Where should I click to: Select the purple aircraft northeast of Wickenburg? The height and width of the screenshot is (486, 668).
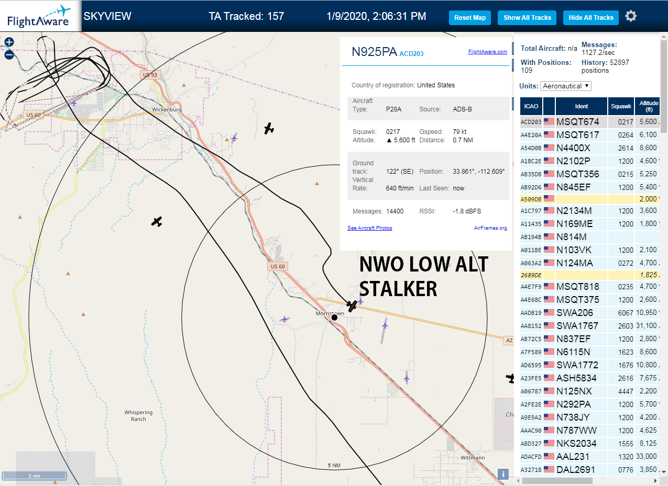(234, 138)
